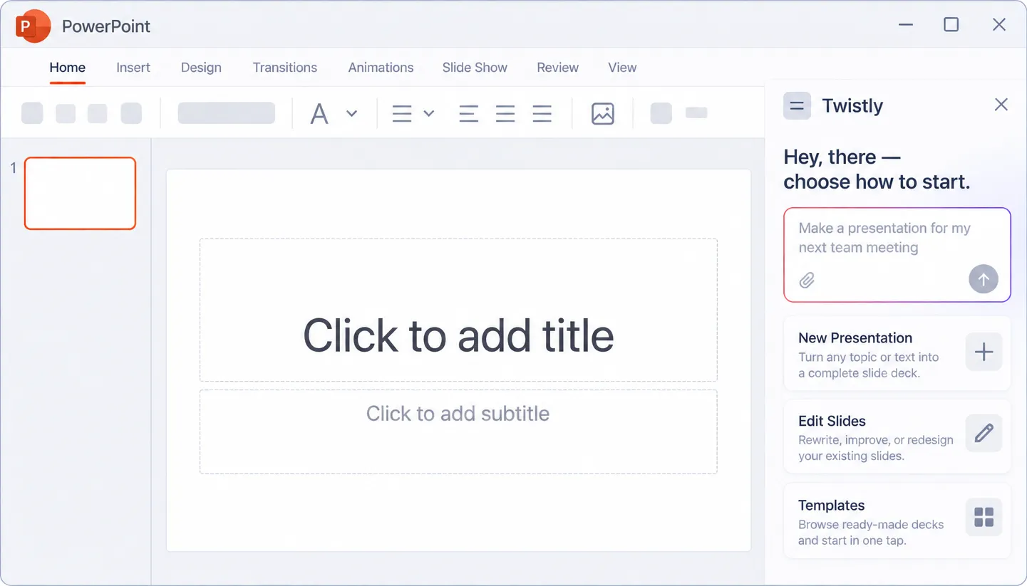This screenshot has height=586, width=1027.
Task: Select the Transitions tab
Action: click(285, 68)
